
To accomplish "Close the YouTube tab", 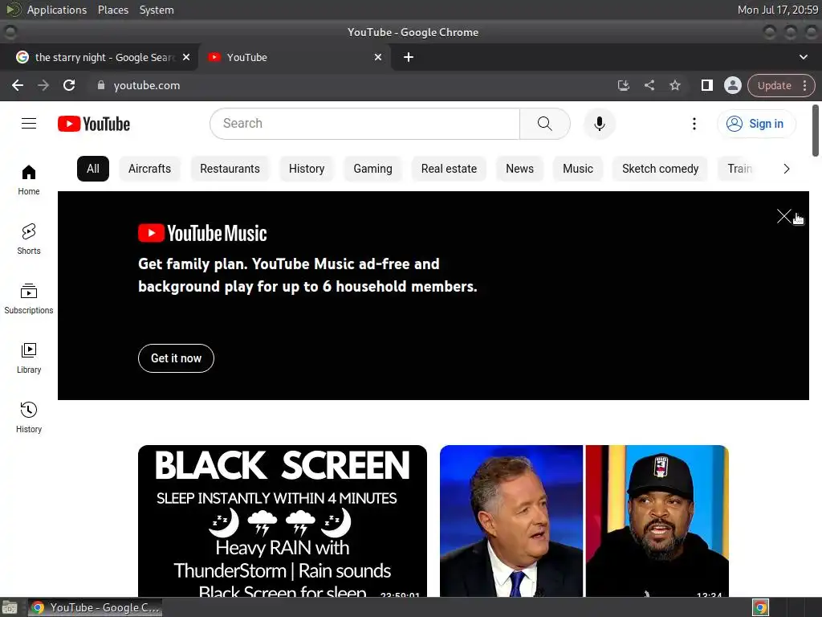I will click(x=378, y=57).
